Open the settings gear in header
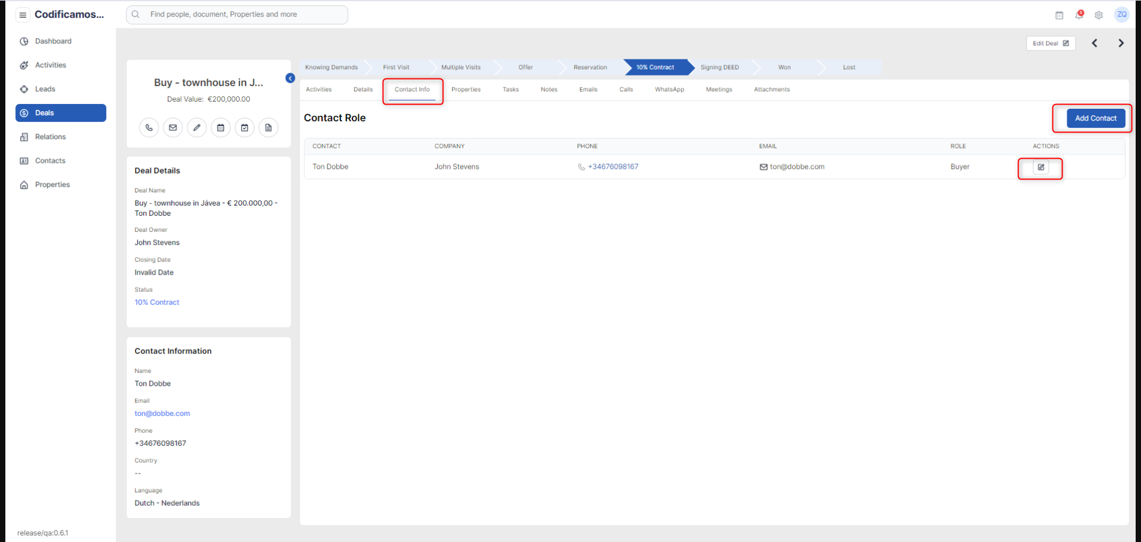This screenshot has height=542, width=1141. 1099,15
